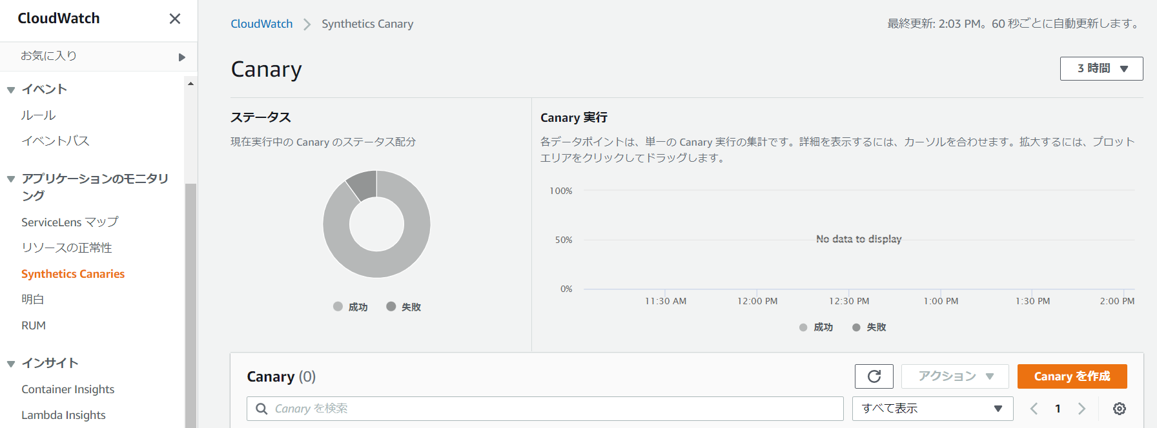This screenshot has width=1157, height=428.
Task: Collapse the インサイト section
Action: point(11,364)
